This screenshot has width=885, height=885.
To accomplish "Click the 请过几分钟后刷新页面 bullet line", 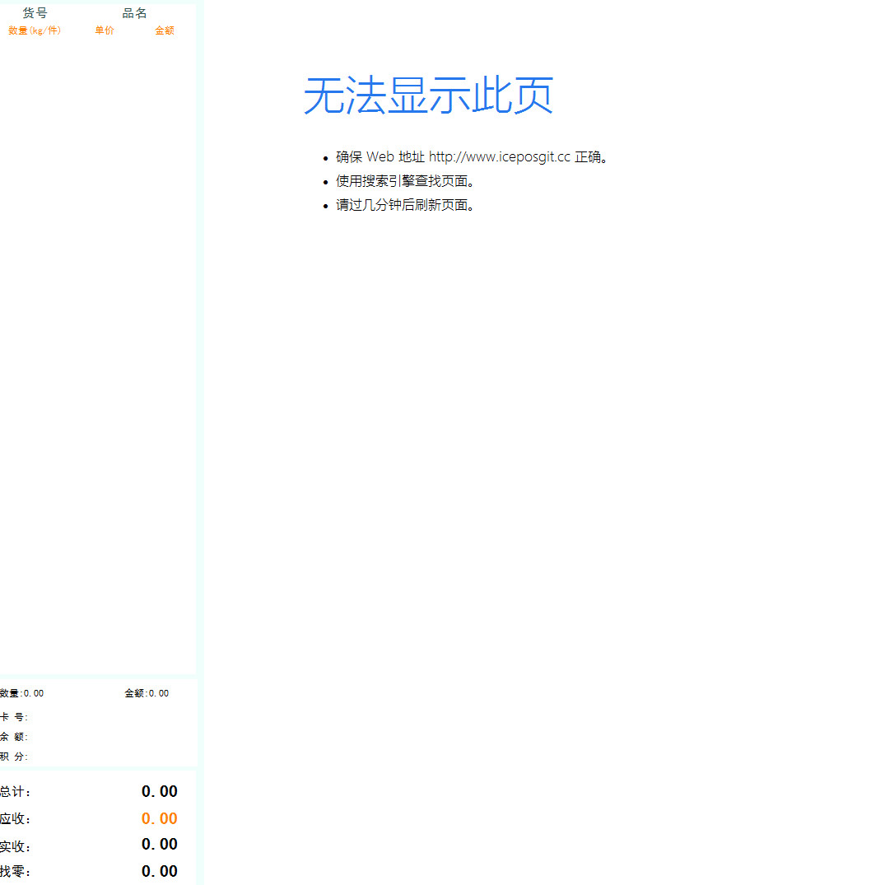I will point(405,205).
